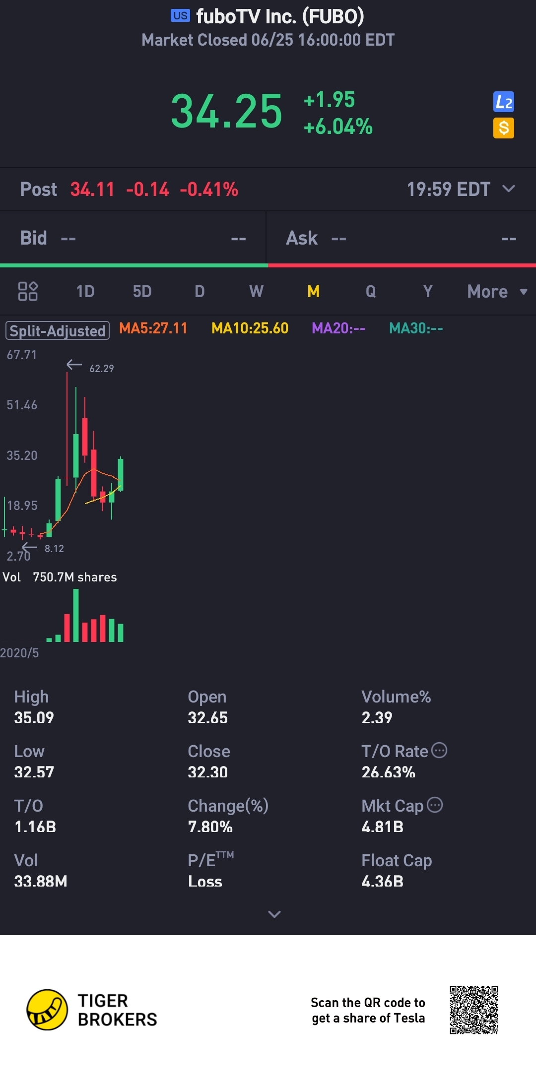Open the More timeframe dropdown
The height and width of the screenshot is (1085, 536).
point(497,291)
